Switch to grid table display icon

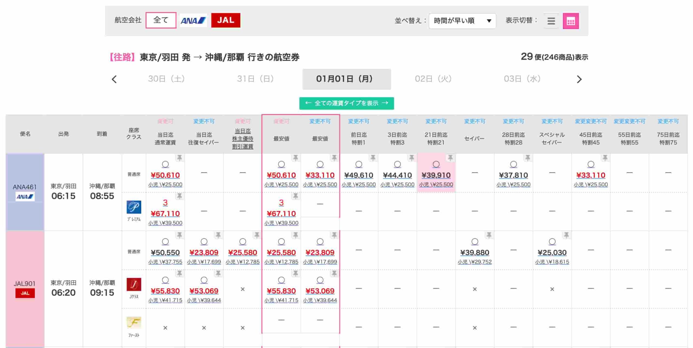click(x=570, y=21)
